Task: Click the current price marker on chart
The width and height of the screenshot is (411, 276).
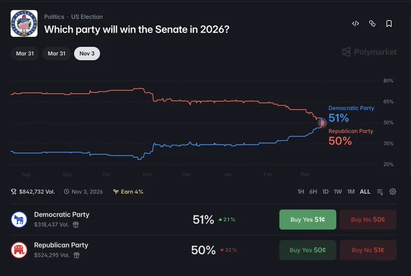Action: 322,123
